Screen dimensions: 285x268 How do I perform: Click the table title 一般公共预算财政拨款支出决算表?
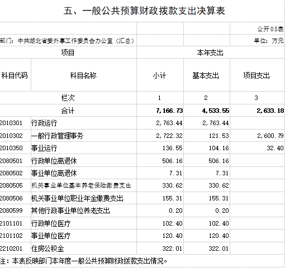[144, 11]
